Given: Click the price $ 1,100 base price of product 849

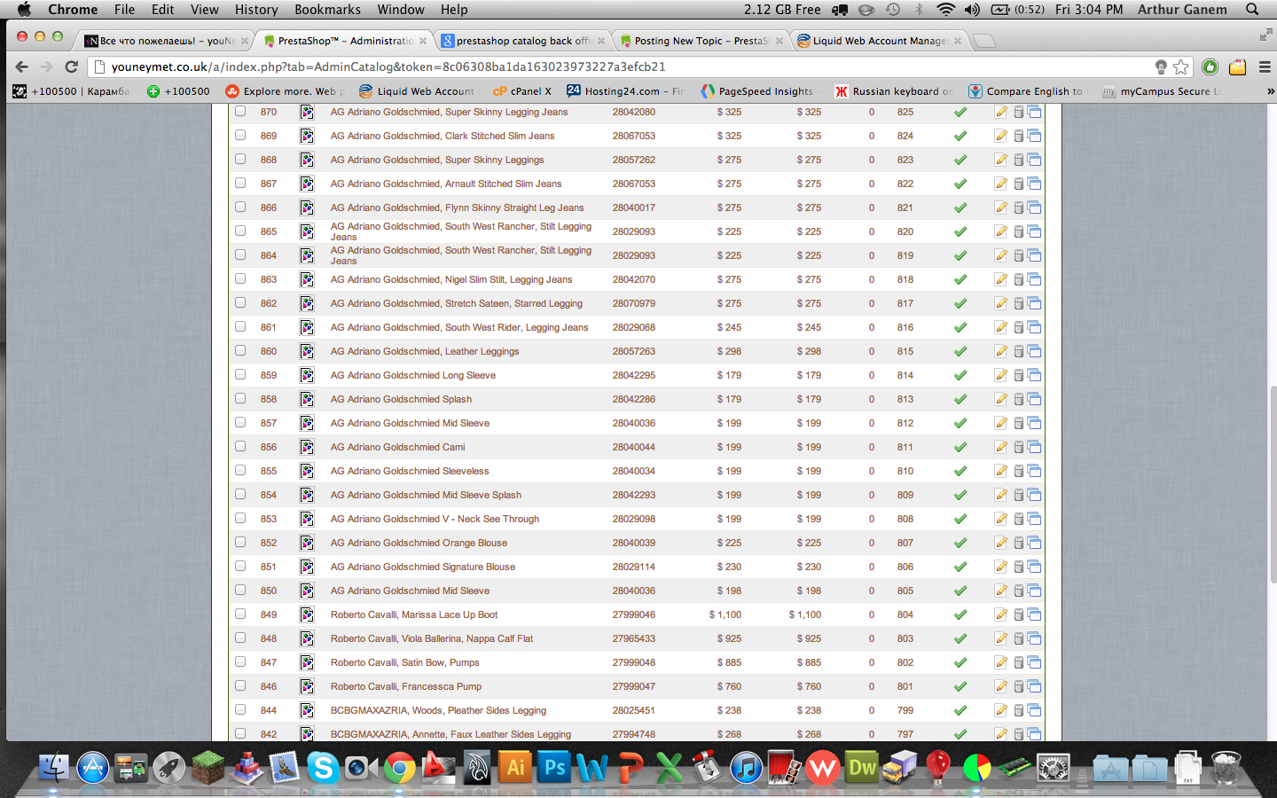Looking at the screenshot, I should (725, 614).
